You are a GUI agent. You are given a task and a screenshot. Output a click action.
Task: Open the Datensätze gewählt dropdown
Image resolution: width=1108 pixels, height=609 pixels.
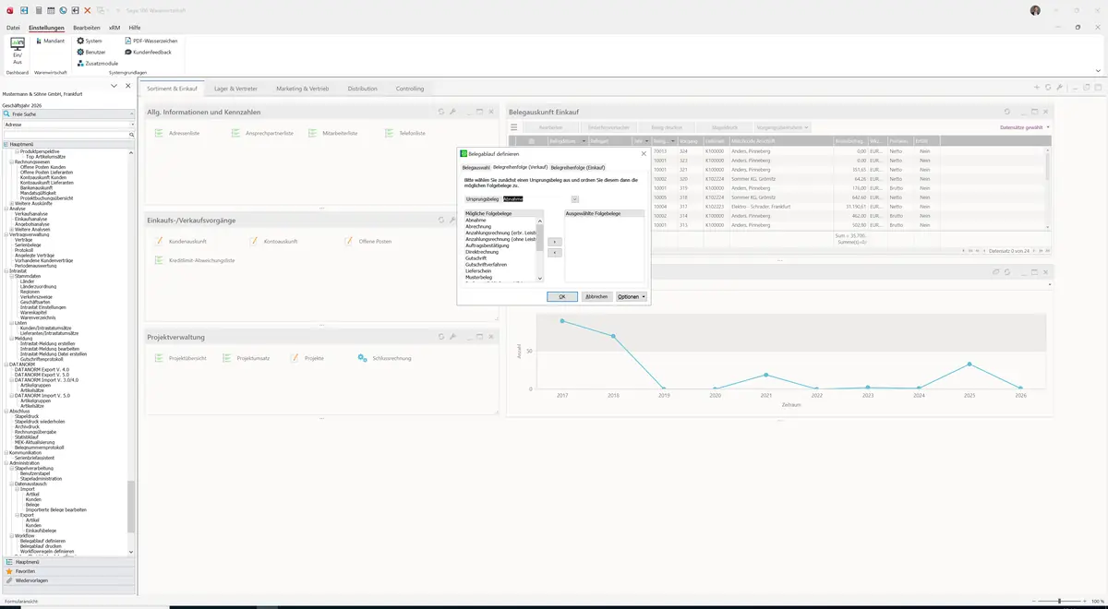click(1025, 127)
